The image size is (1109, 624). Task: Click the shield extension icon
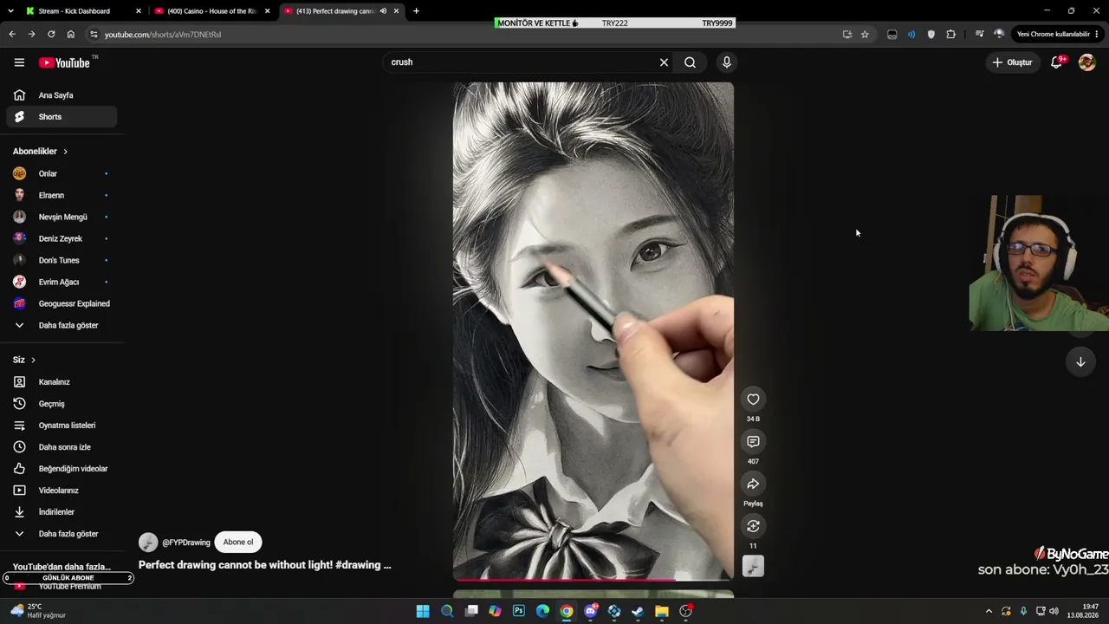point(931,34)
